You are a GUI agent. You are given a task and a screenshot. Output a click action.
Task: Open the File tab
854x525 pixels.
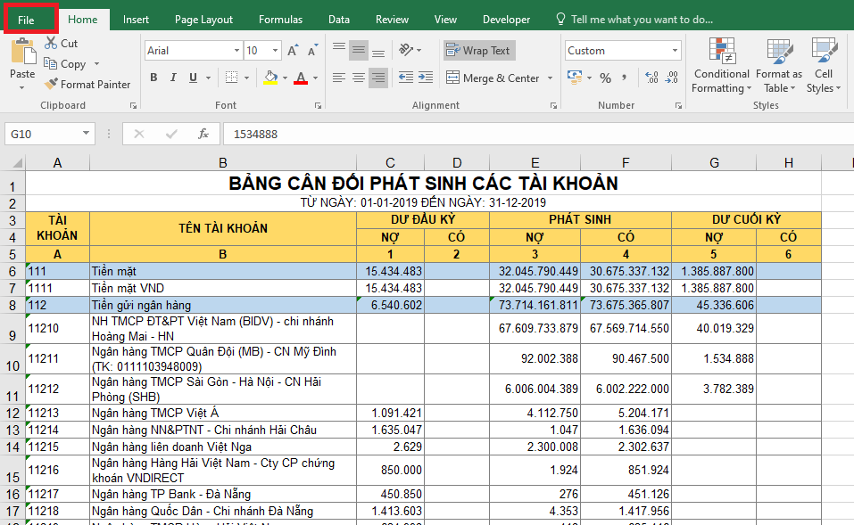click(x=26, y=19)
